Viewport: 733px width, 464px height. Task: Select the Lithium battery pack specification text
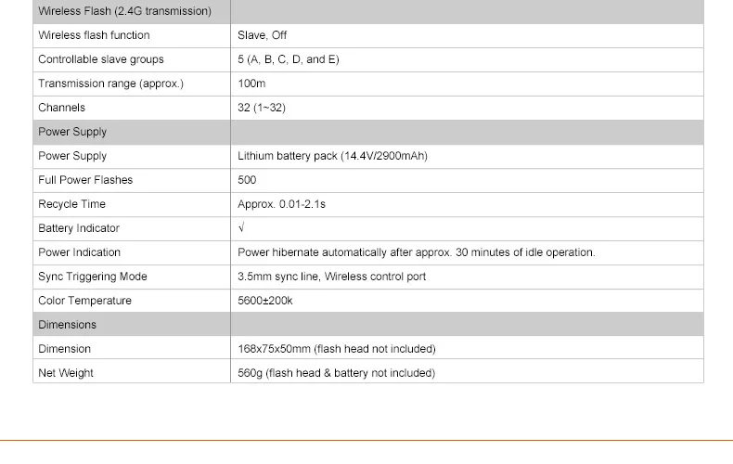332,156
